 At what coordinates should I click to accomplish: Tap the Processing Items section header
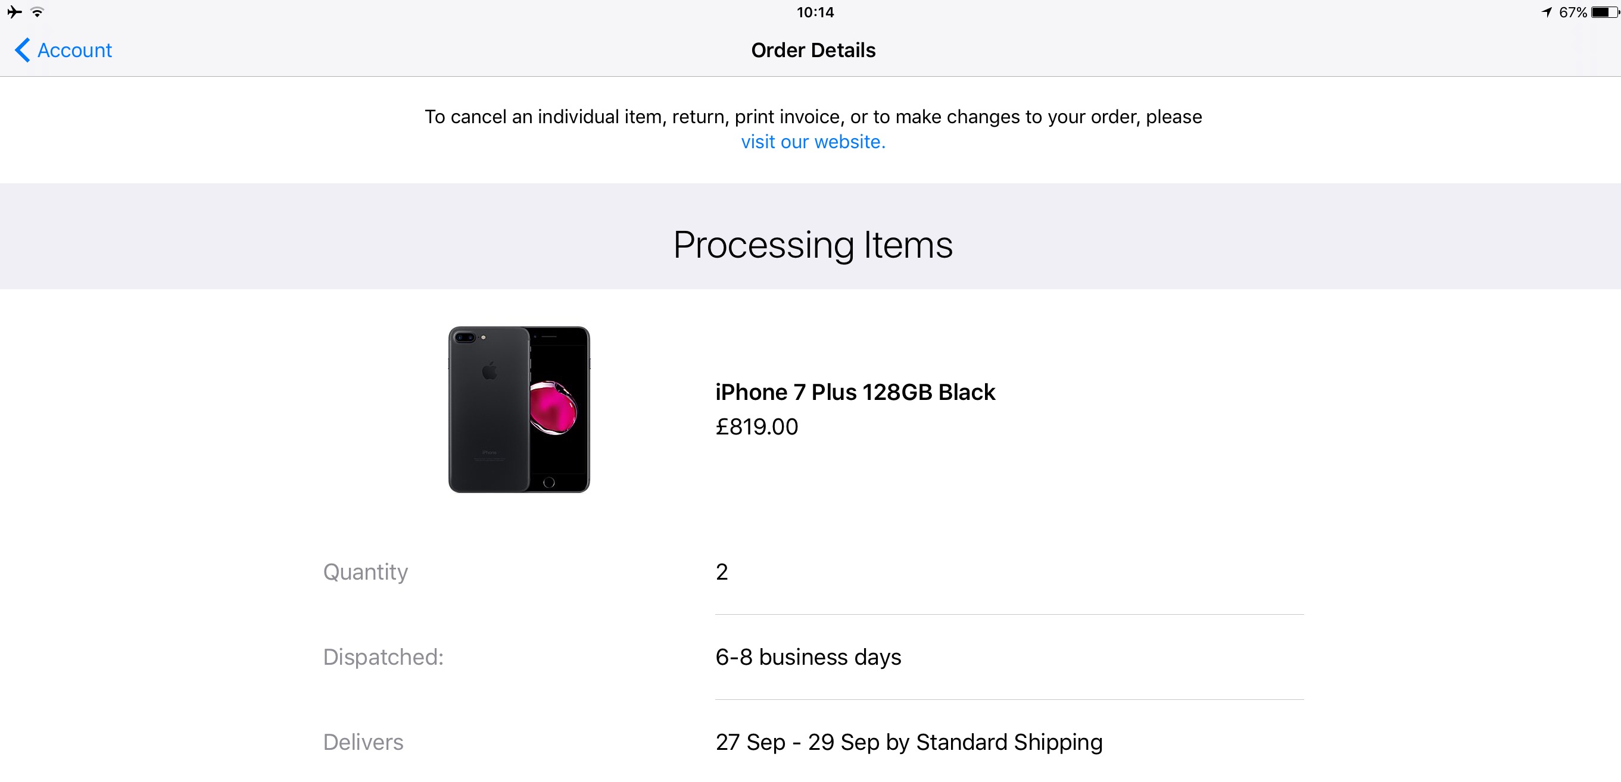tap(812, 245)
